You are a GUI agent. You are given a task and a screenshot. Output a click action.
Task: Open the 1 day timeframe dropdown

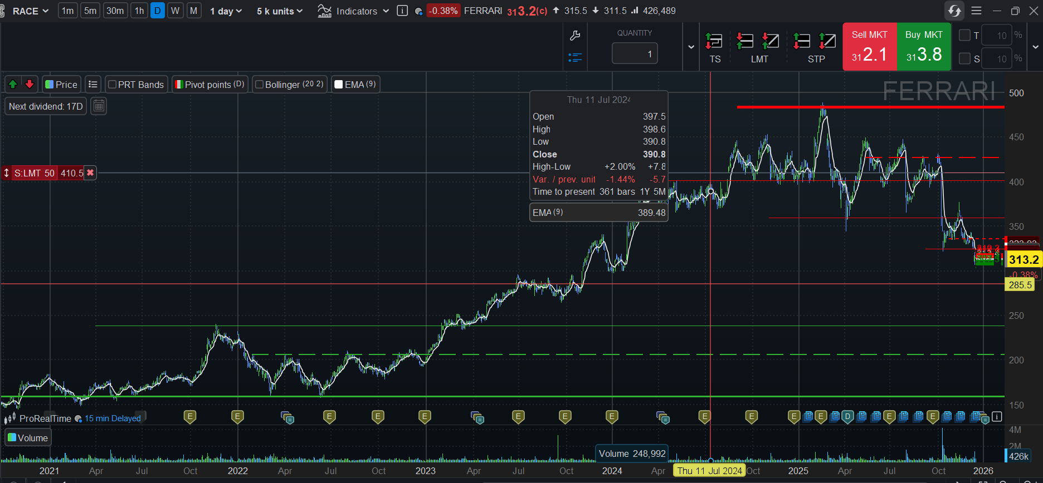tap(226, 11)
